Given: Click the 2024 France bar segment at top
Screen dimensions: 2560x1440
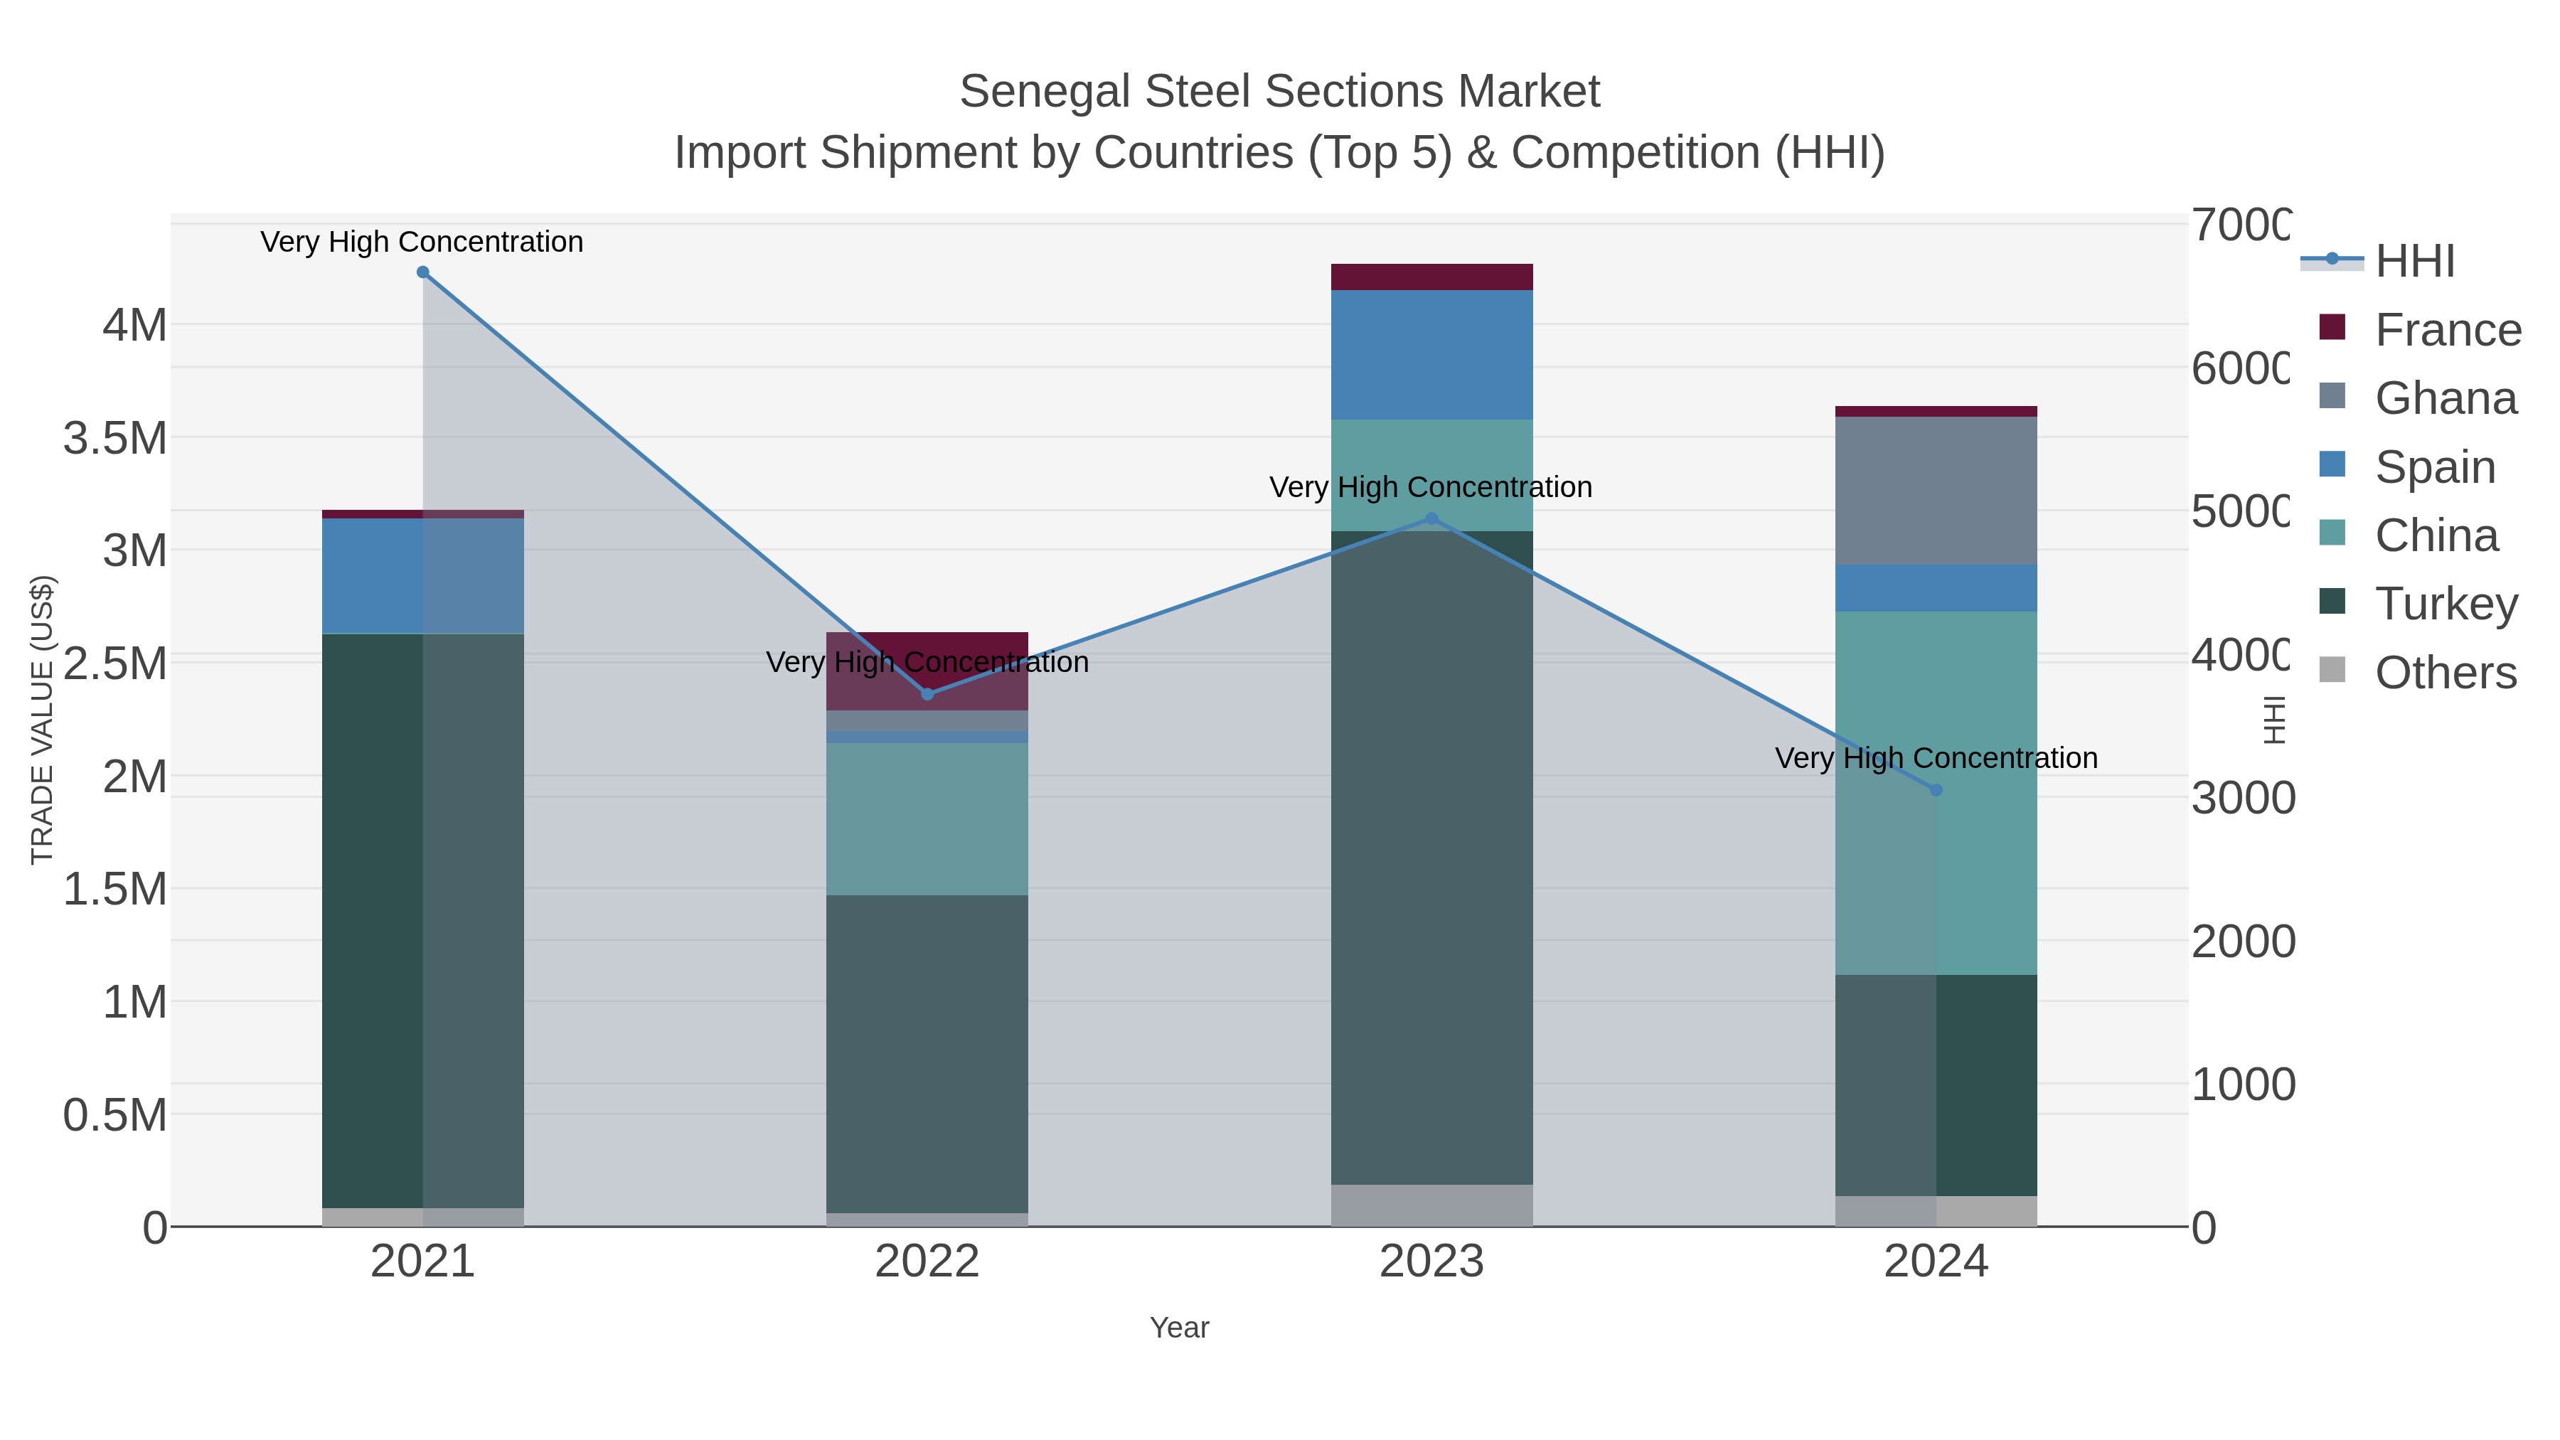Looking at the screenshot, I should pos(1936,412).
